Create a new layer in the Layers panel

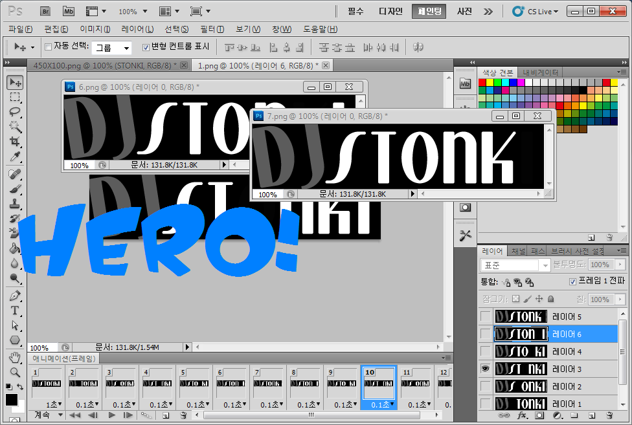592,415
